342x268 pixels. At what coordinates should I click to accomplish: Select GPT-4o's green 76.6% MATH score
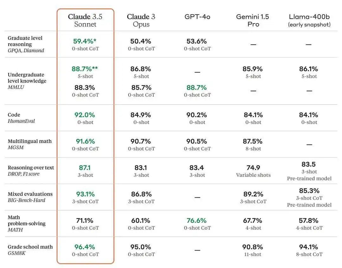coord(197,221)
